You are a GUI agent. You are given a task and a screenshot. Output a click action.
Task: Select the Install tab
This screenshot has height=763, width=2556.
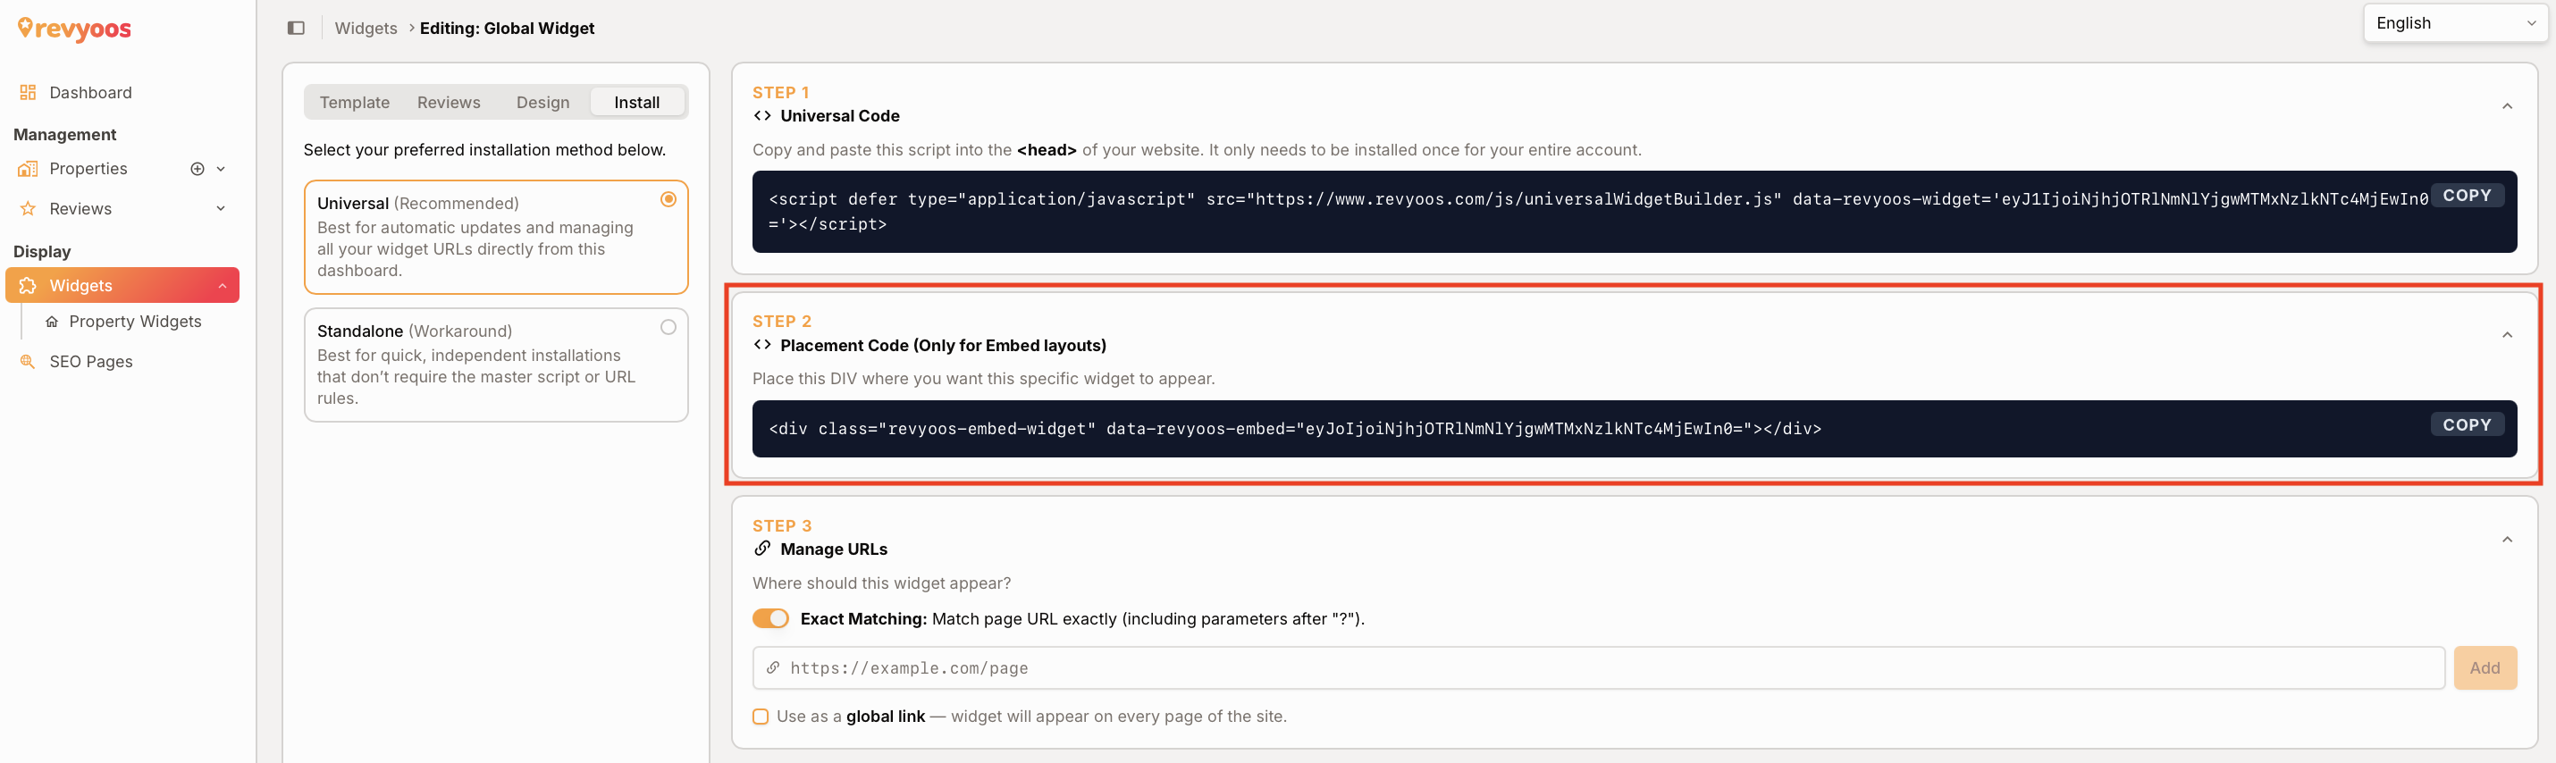637,102
